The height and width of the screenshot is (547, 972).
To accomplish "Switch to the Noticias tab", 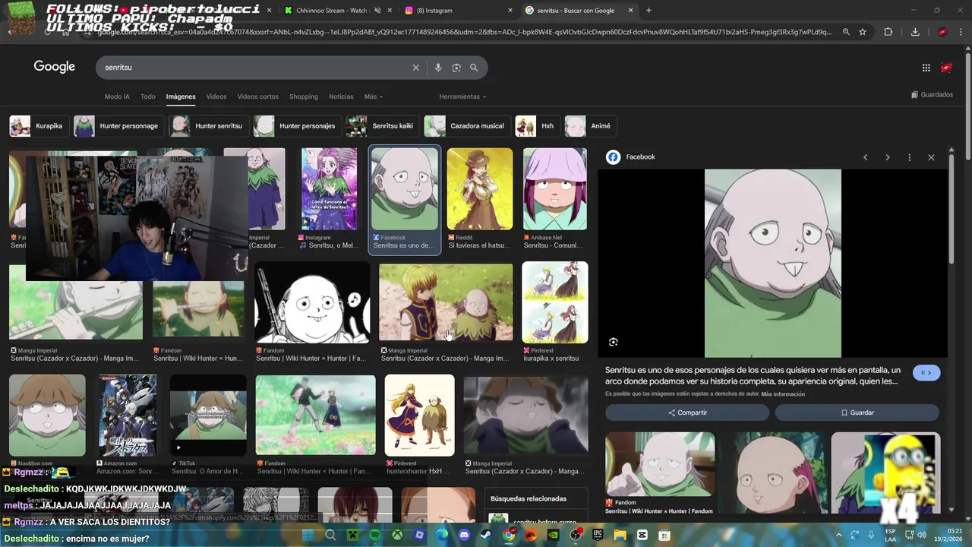I will click(341, 96).
